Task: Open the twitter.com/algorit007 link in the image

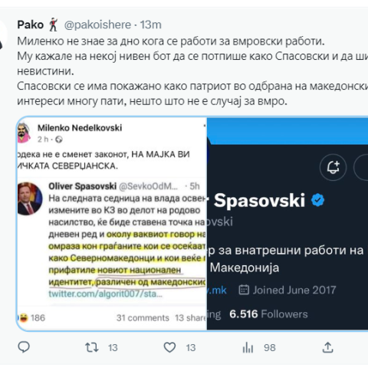Action: coord(106,294)
